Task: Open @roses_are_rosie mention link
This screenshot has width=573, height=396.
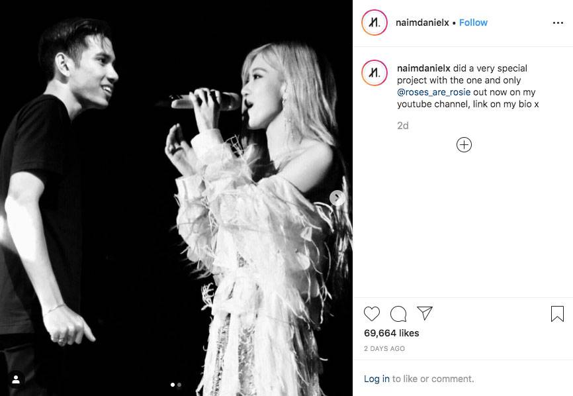Action: 434,92
